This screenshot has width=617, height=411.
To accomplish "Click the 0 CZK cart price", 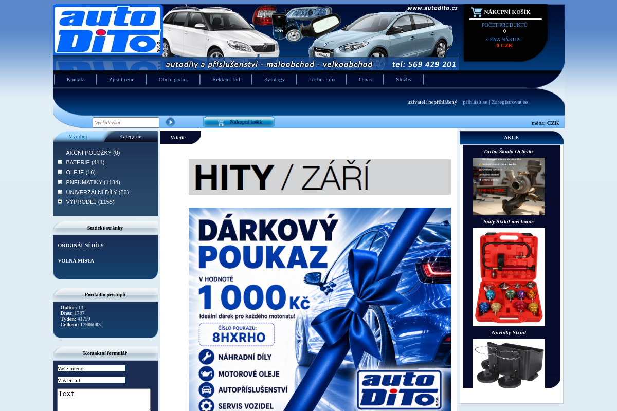I will (504, 45).
